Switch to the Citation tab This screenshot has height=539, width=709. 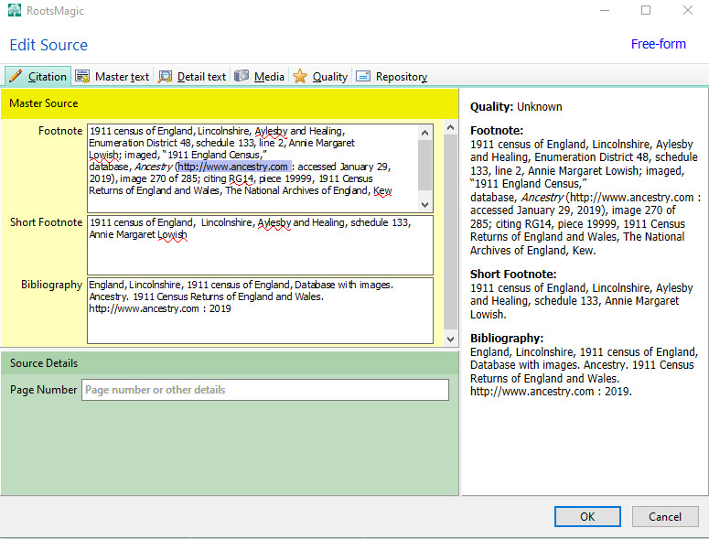tap(38, 77)
